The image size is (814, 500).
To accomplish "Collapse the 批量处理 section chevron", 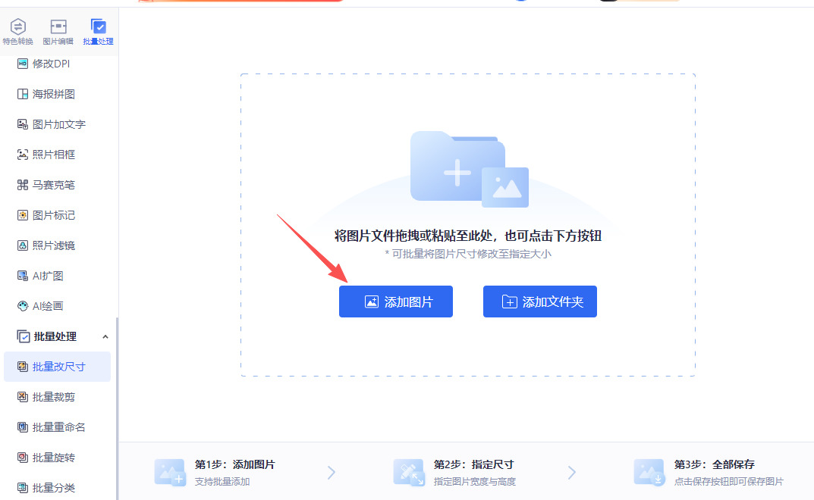I will coord(105,336).
